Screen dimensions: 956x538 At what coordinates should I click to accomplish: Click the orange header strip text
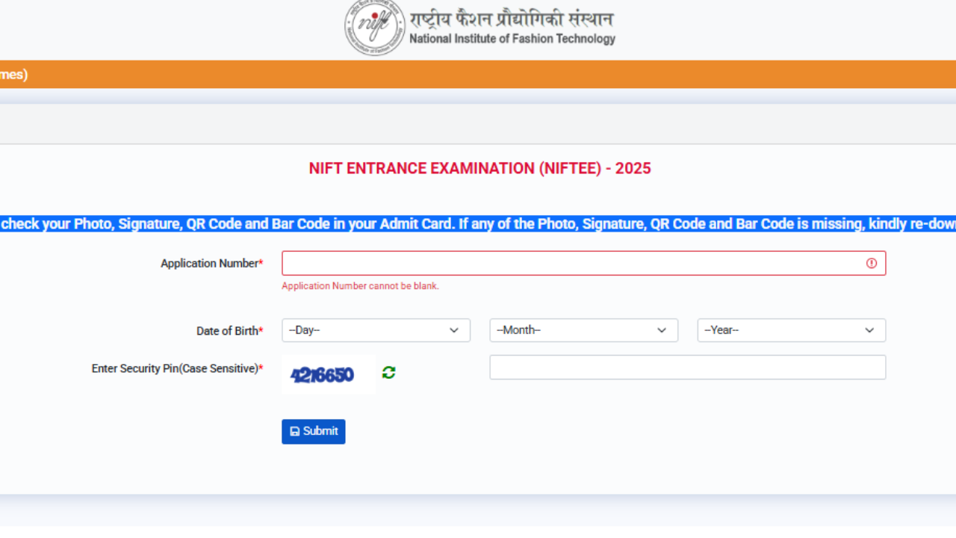(13, 74)
